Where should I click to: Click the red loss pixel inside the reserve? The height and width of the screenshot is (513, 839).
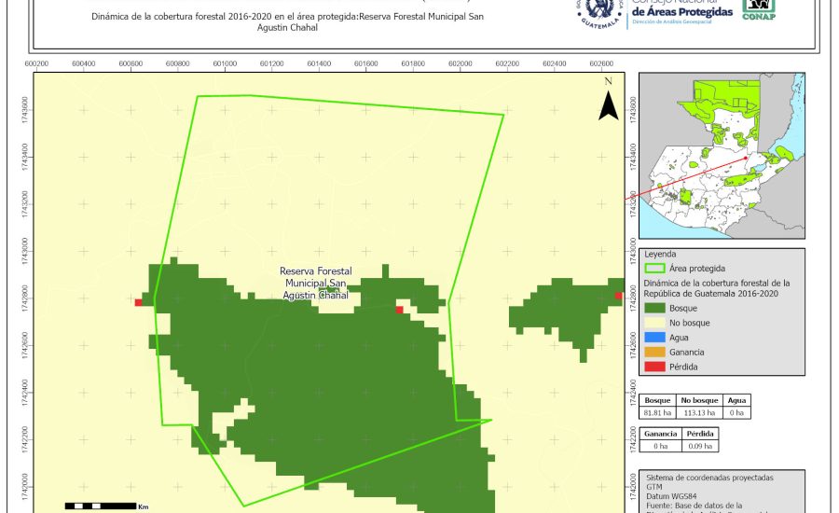[399, 310]
